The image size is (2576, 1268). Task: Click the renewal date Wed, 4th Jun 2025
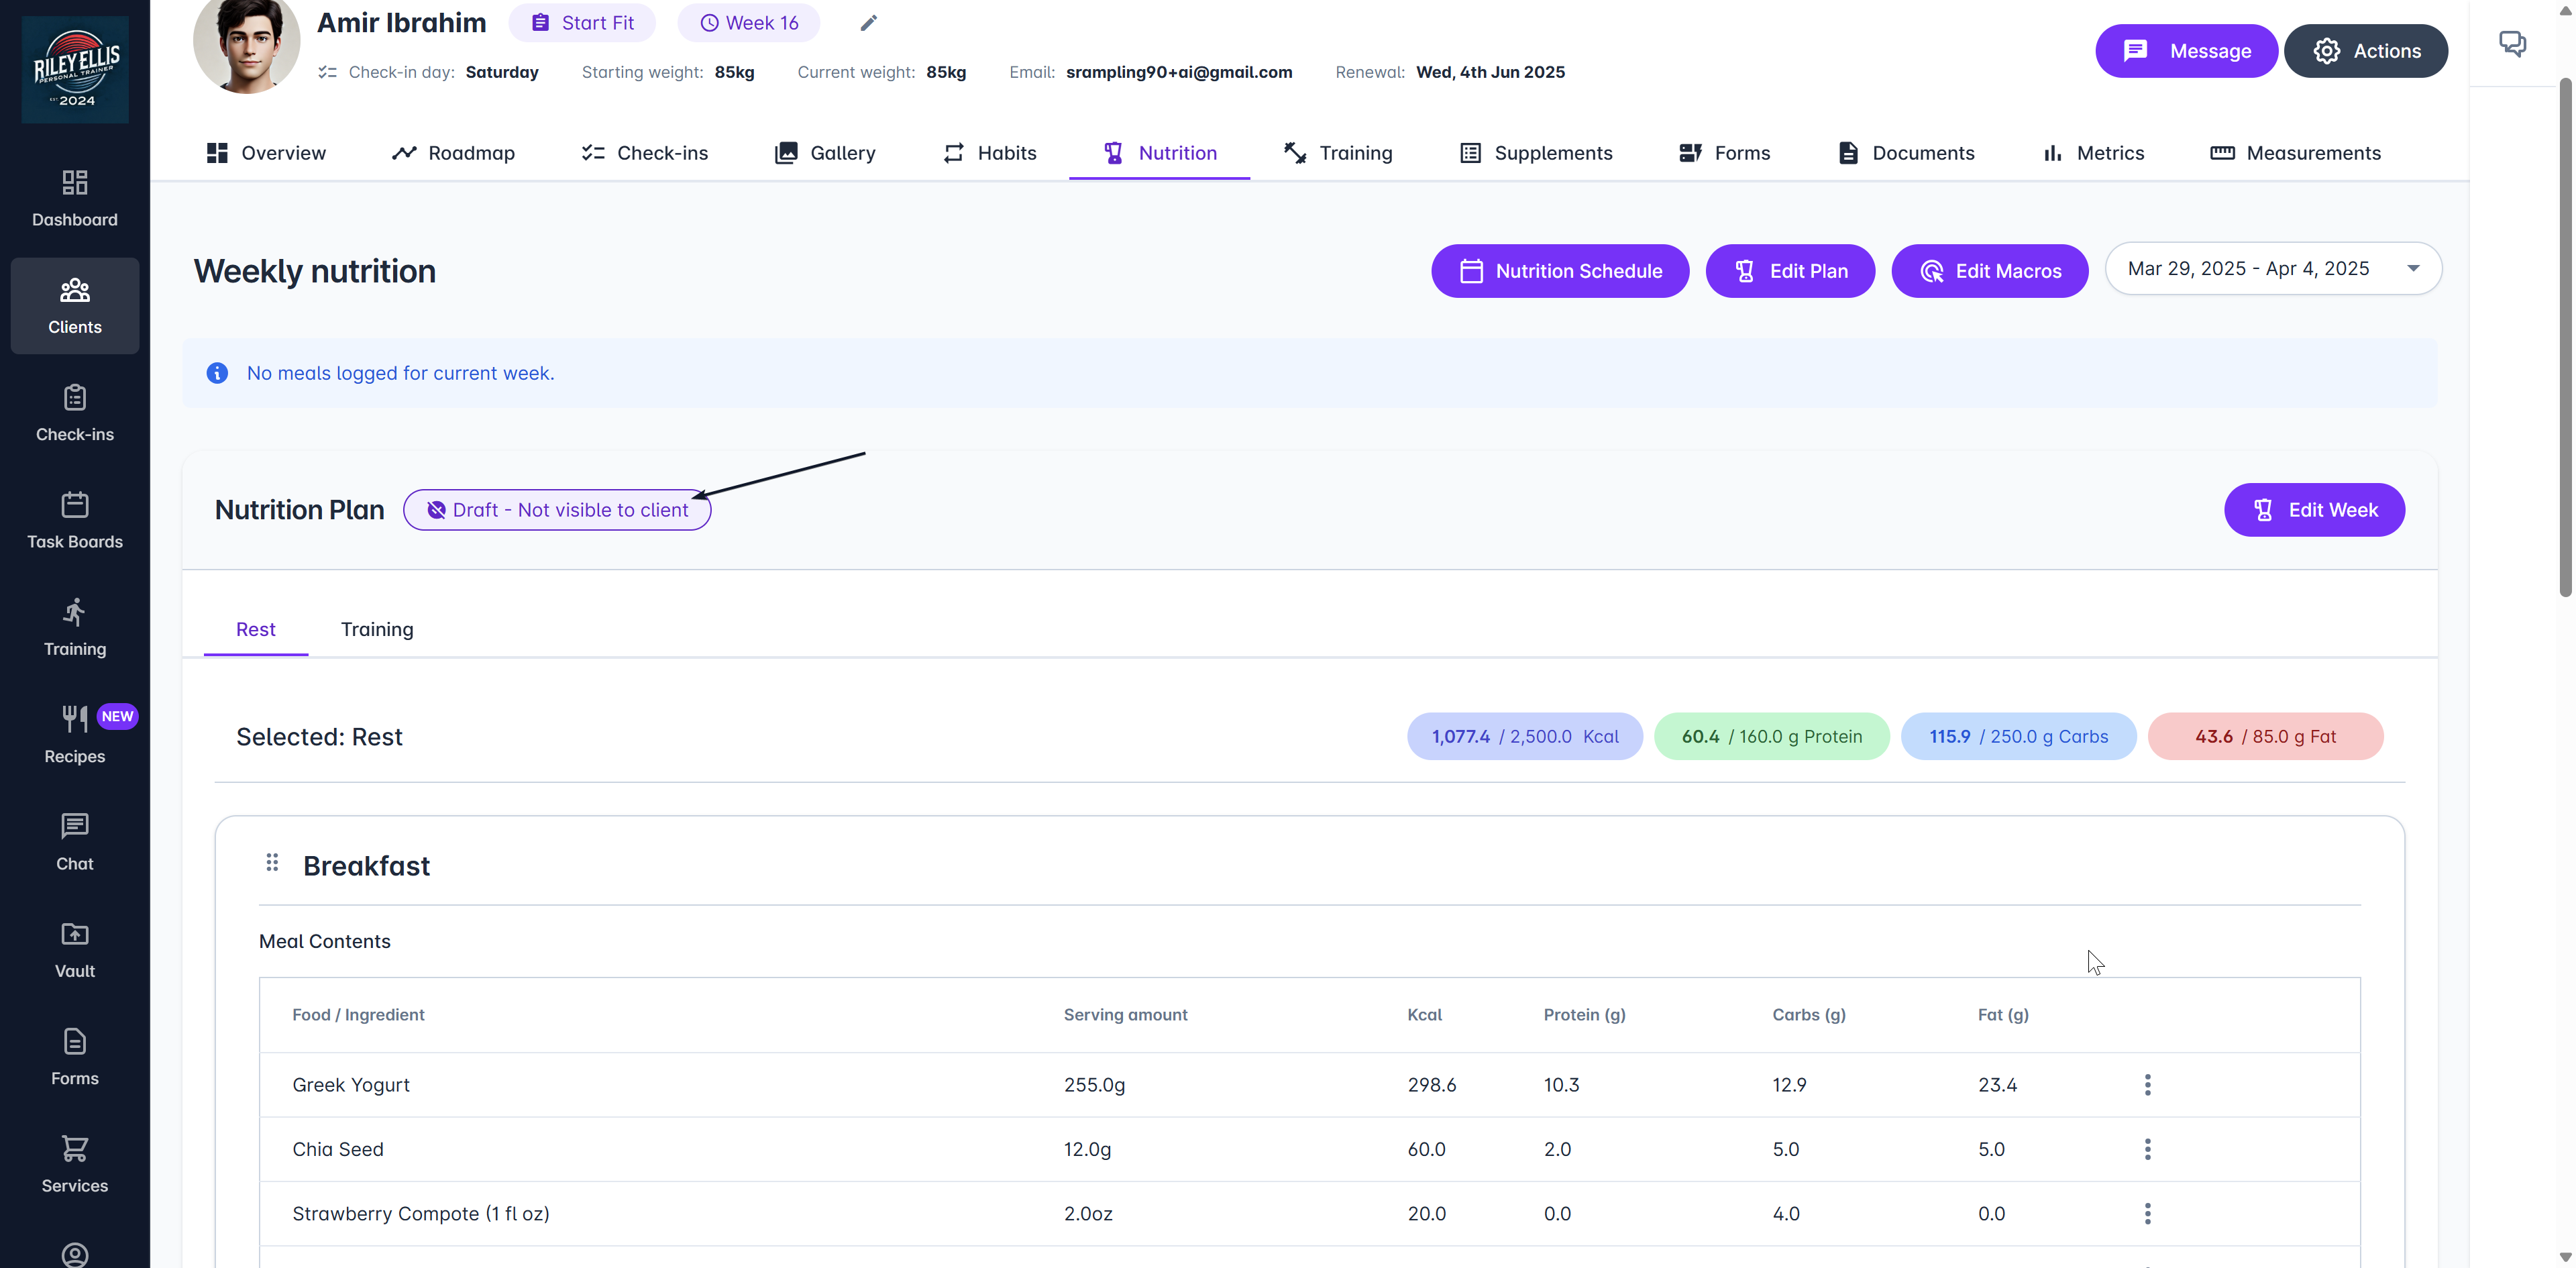click(1490, 72)
